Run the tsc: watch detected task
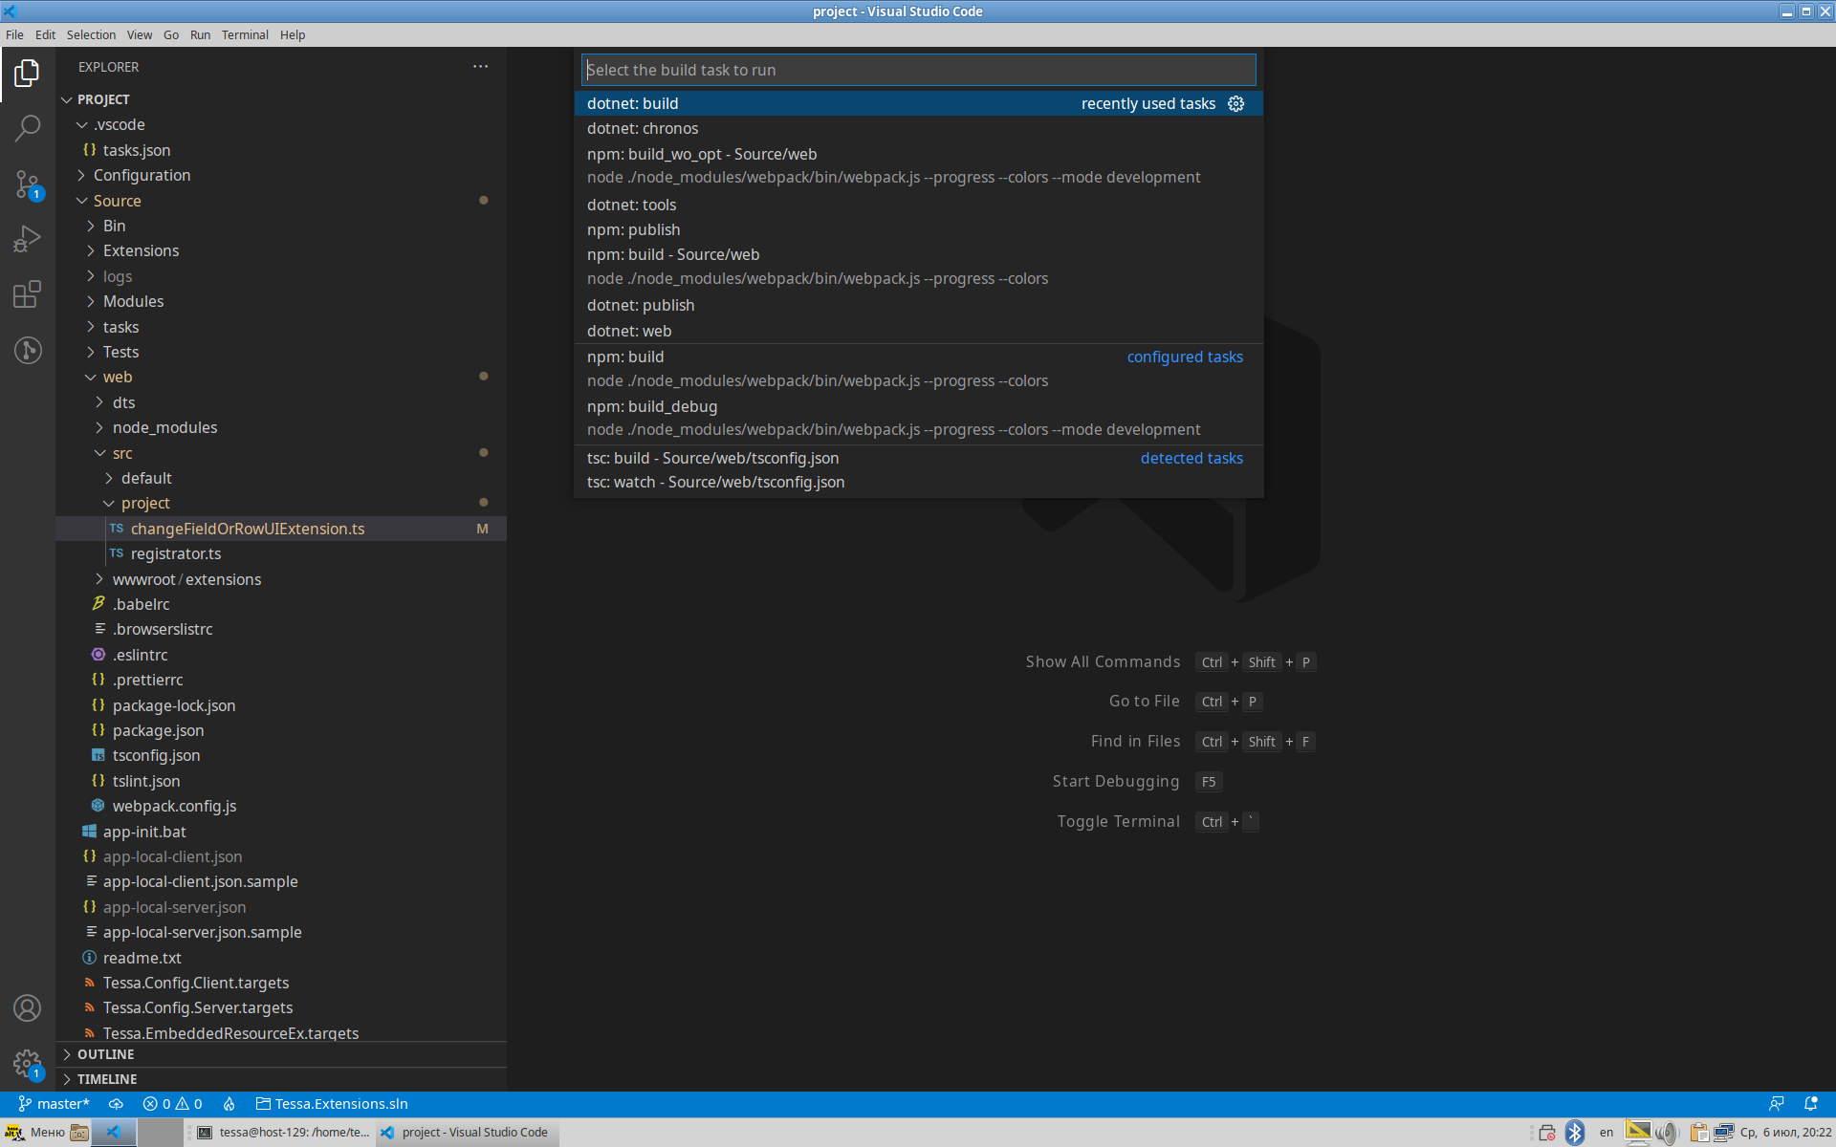The height and width of the screenshot is (1147, 1836). click(715, 483)
